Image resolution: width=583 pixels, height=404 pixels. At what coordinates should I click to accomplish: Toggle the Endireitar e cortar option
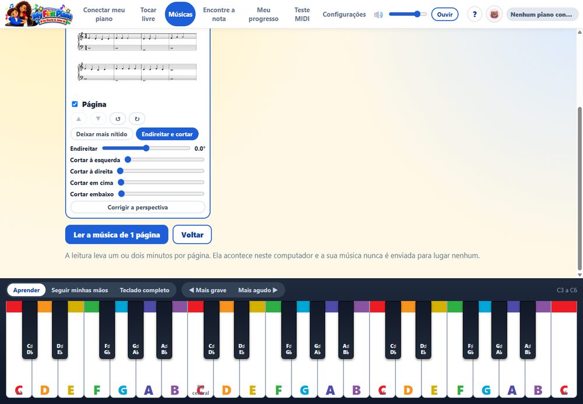point(167,134)
